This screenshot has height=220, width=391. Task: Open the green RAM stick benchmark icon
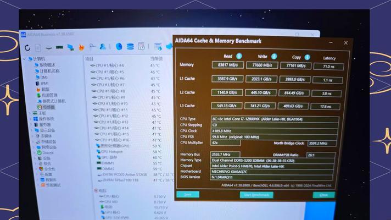point(59,47)
